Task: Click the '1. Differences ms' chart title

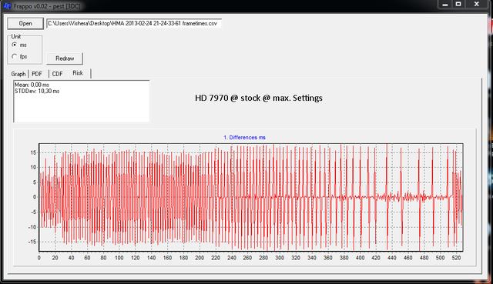Action: tap(244, 137)
